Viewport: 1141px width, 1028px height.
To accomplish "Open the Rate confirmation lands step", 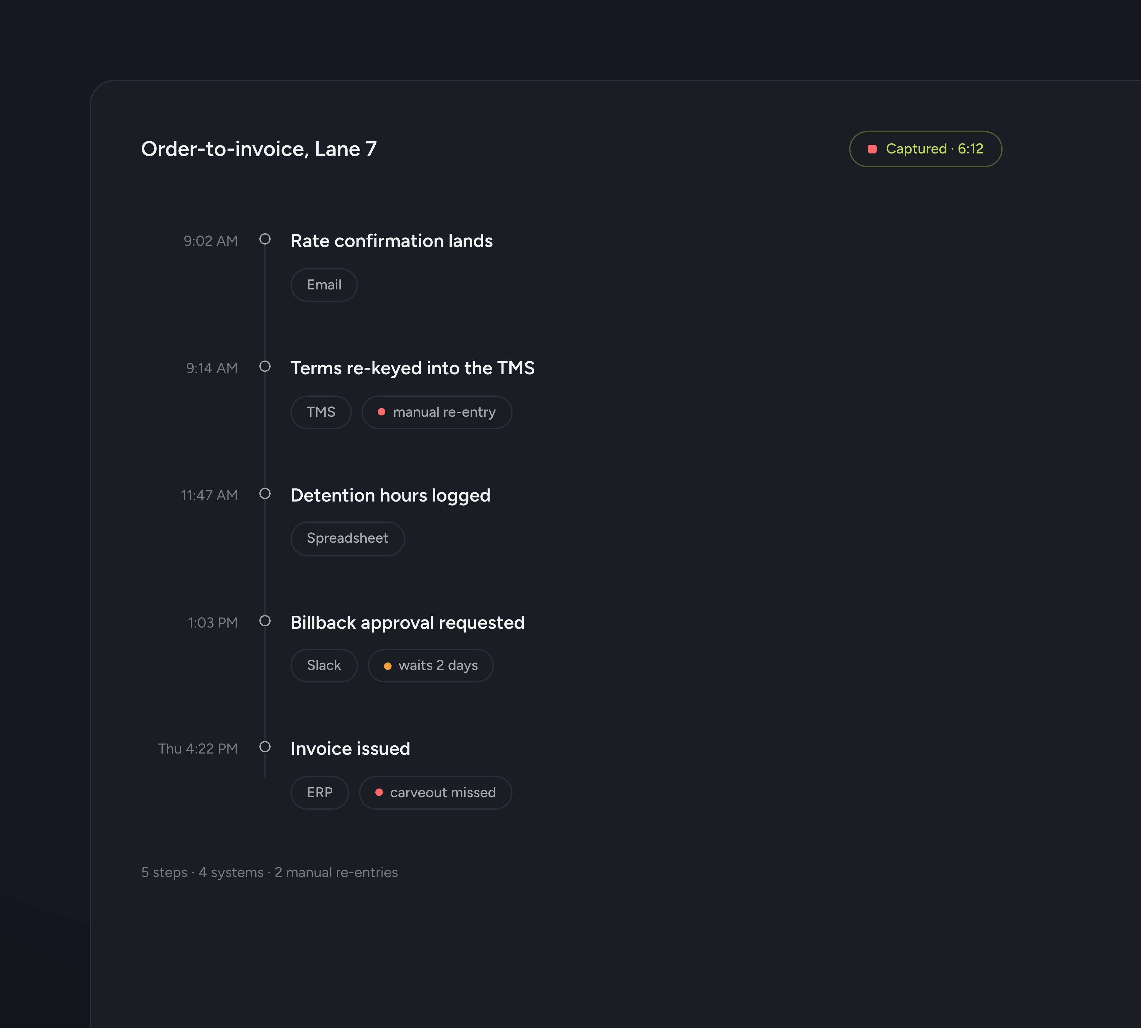I will [x=392, y=240].
